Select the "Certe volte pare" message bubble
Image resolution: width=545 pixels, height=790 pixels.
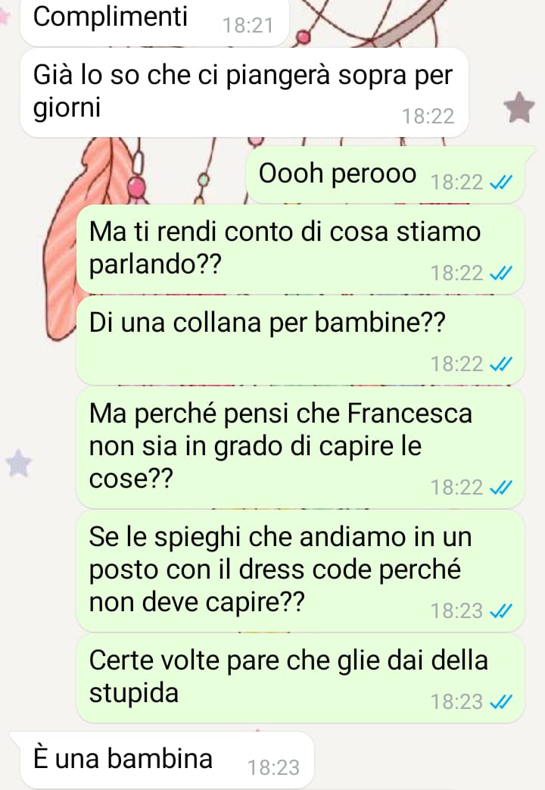[x=301, y=678]
